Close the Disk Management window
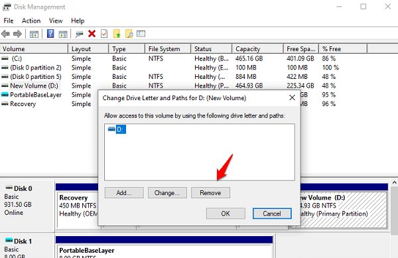The height and width of the screenshot is (258, 398). (x=387, y=7)
